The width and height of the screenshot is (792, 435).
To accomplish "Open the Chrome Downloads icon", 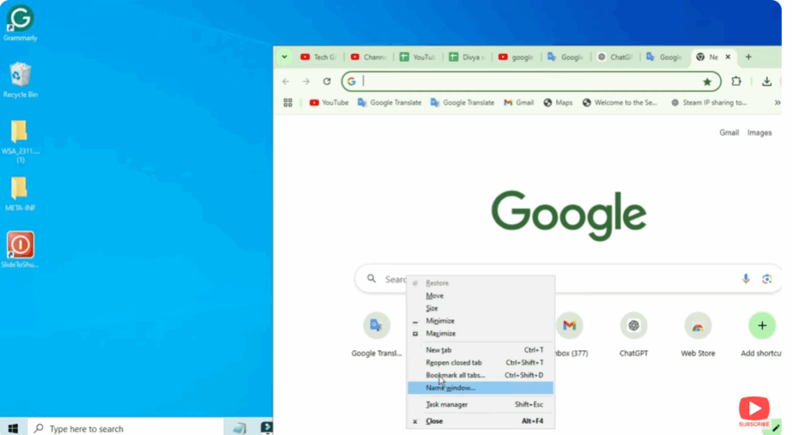I will (766, 81).
